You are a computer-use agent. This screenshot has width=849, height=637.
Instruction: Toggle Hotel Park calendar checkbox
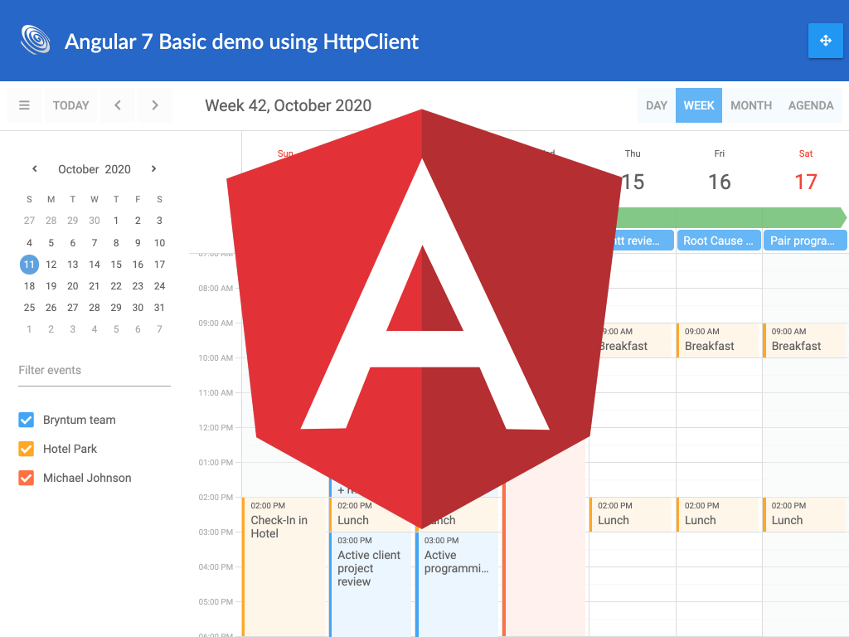pos(26,449)
